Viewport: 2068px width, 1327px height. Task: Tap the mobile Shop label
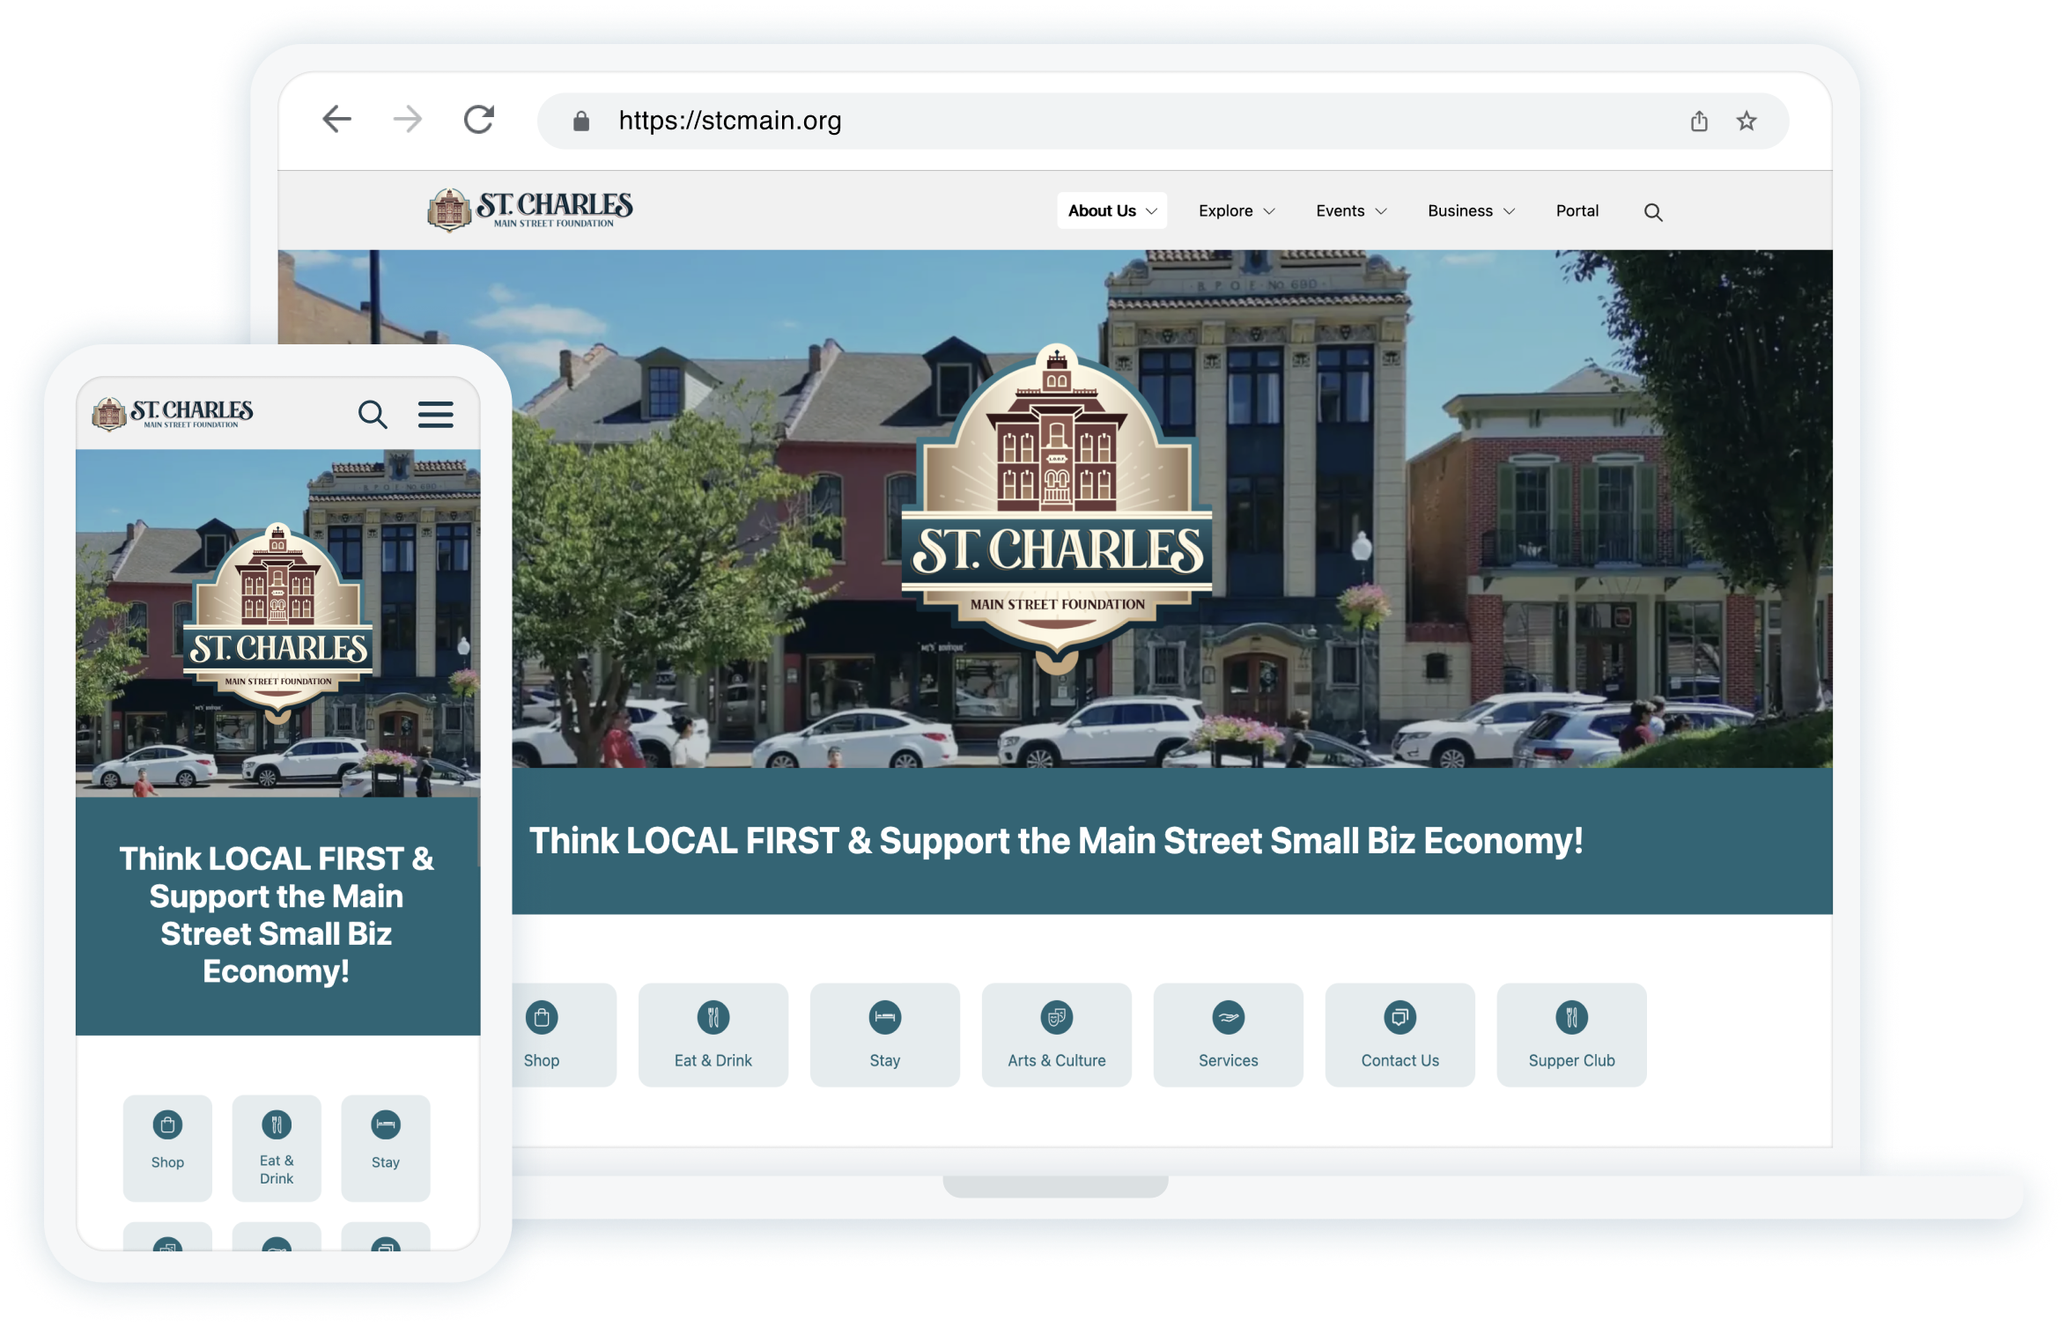(x=167, y=1162)
